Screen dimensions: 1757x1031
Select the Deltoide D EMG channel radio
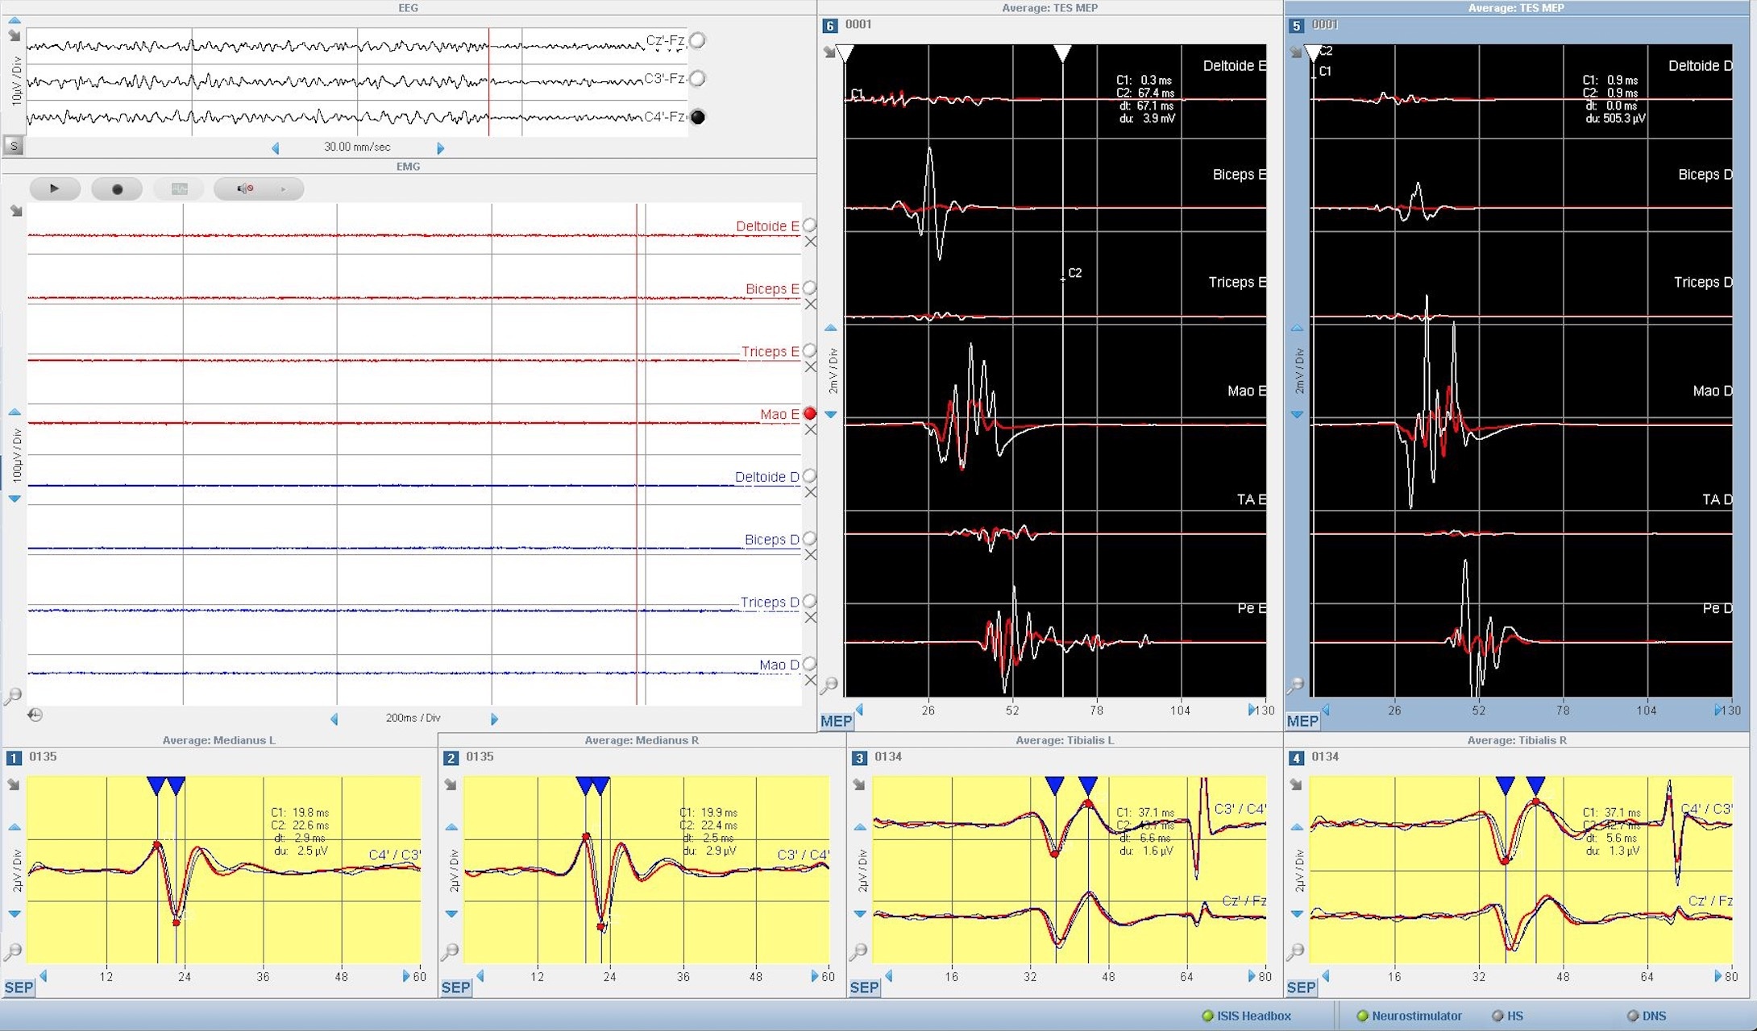coord(809,476)
